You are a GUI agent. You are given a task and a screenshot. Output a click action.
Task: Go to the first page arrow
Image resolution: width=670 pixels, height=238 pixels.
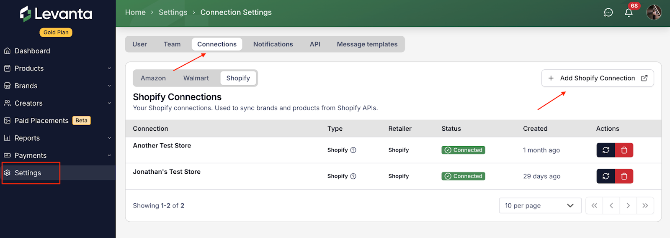tap(594, 205)
